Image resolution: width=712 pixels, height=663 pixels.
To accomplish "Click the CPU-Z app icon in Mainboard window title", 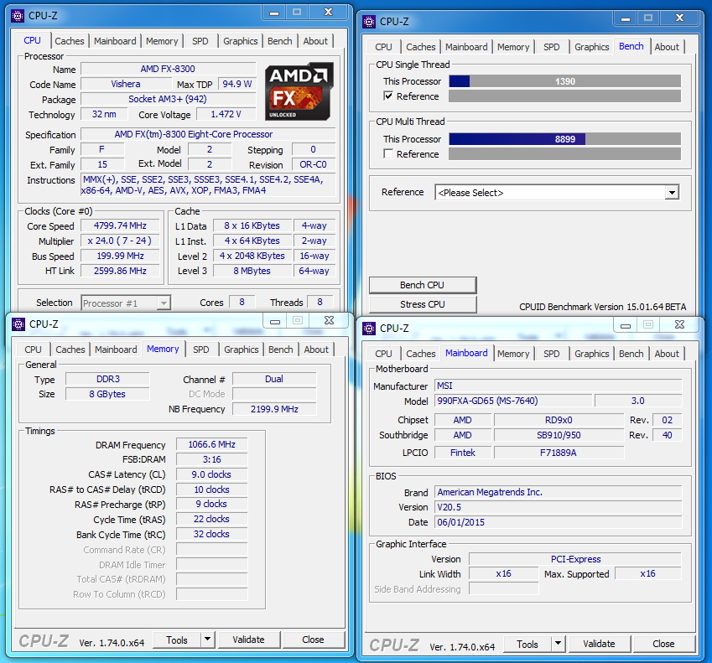I will point(369,328).
